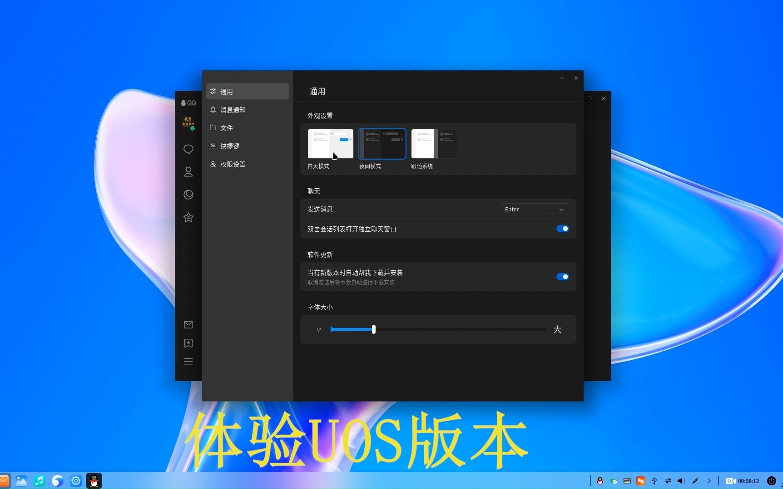
Task: Choose the 跟随系统 follow system theme thumbnail
Action: (x=434, y=144)
